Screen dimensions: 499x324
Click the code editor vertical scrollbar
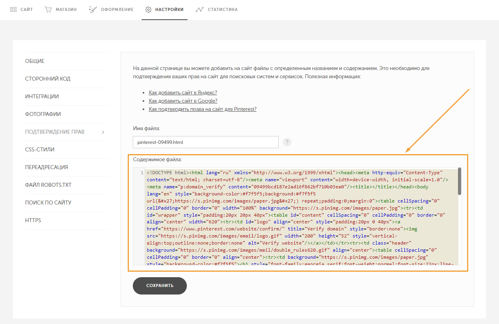click(460, 182)
